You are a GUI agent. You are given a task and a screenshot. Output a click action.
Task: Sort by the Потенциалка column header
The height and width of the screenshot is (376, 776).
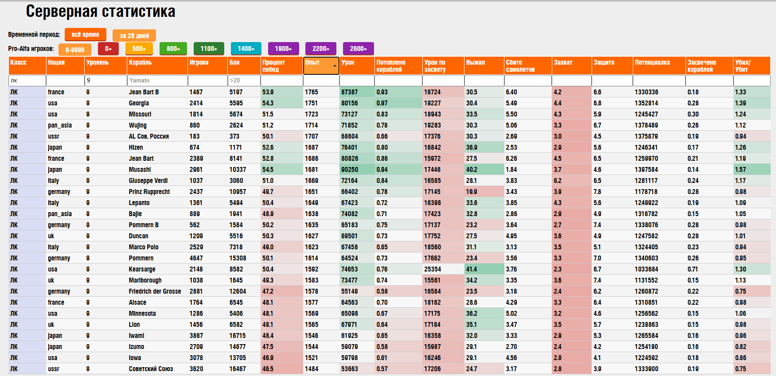point(659,66)
